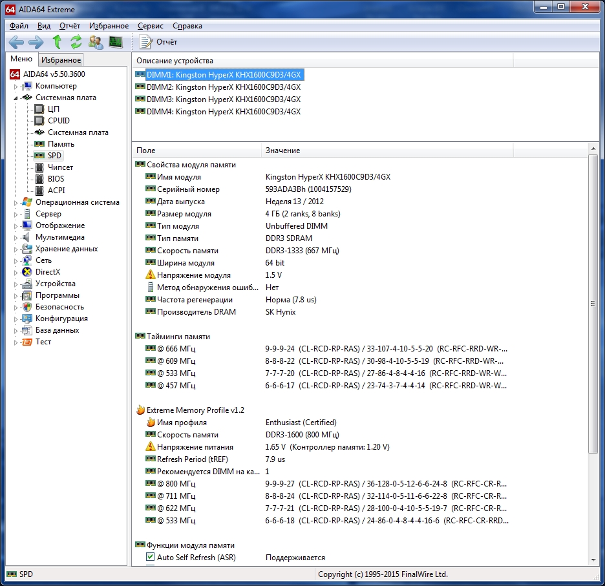Open the user management toolbar icon
Viewport: 605px width, 586px height.
96,43
